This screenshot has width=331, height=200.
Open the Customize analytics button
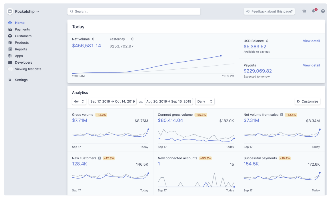307,101
